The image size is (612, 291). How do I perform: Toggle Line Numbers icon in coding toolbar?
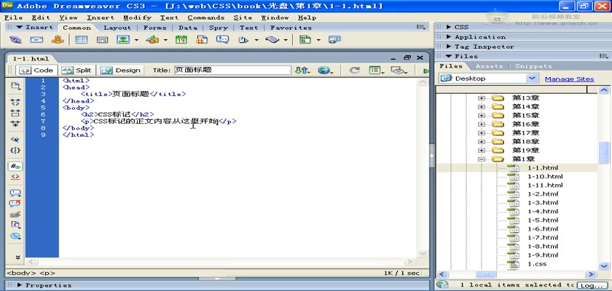(x=15, y=167)
